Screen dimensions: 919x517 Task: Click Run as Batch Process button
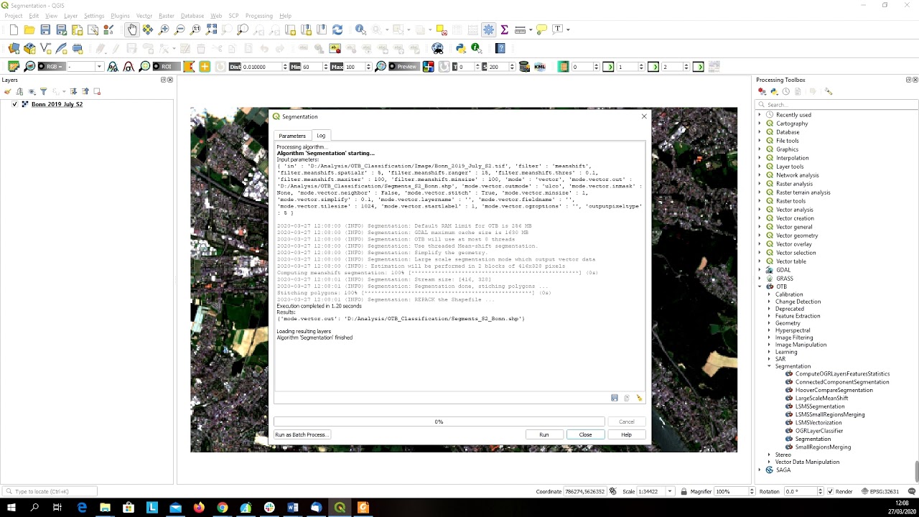pos(302,434)
